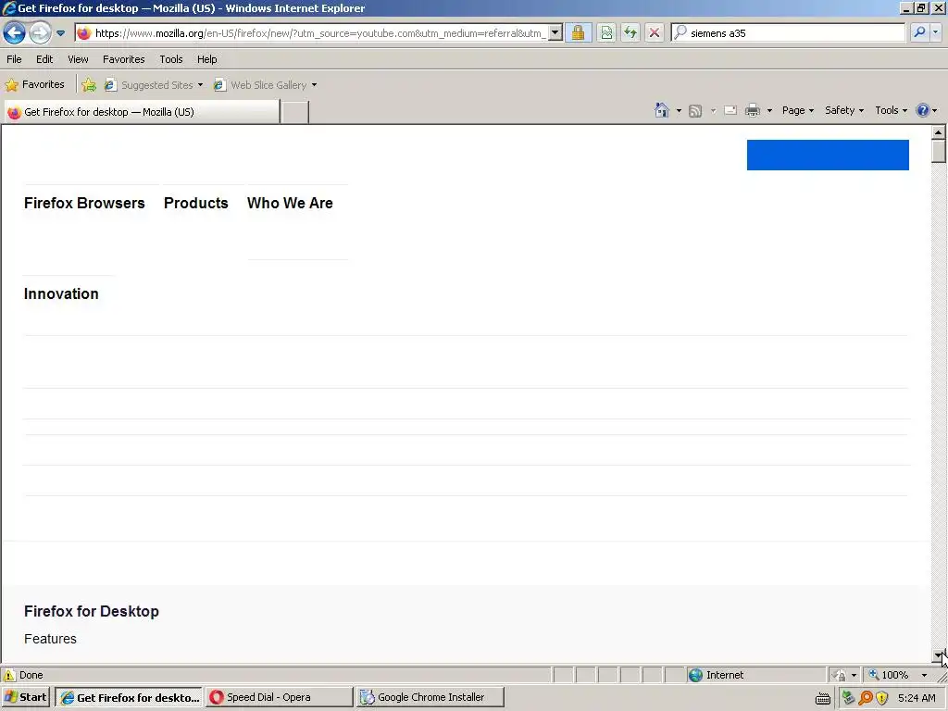Open the Windows Start menu
The image size is (948, 711).
26,697
